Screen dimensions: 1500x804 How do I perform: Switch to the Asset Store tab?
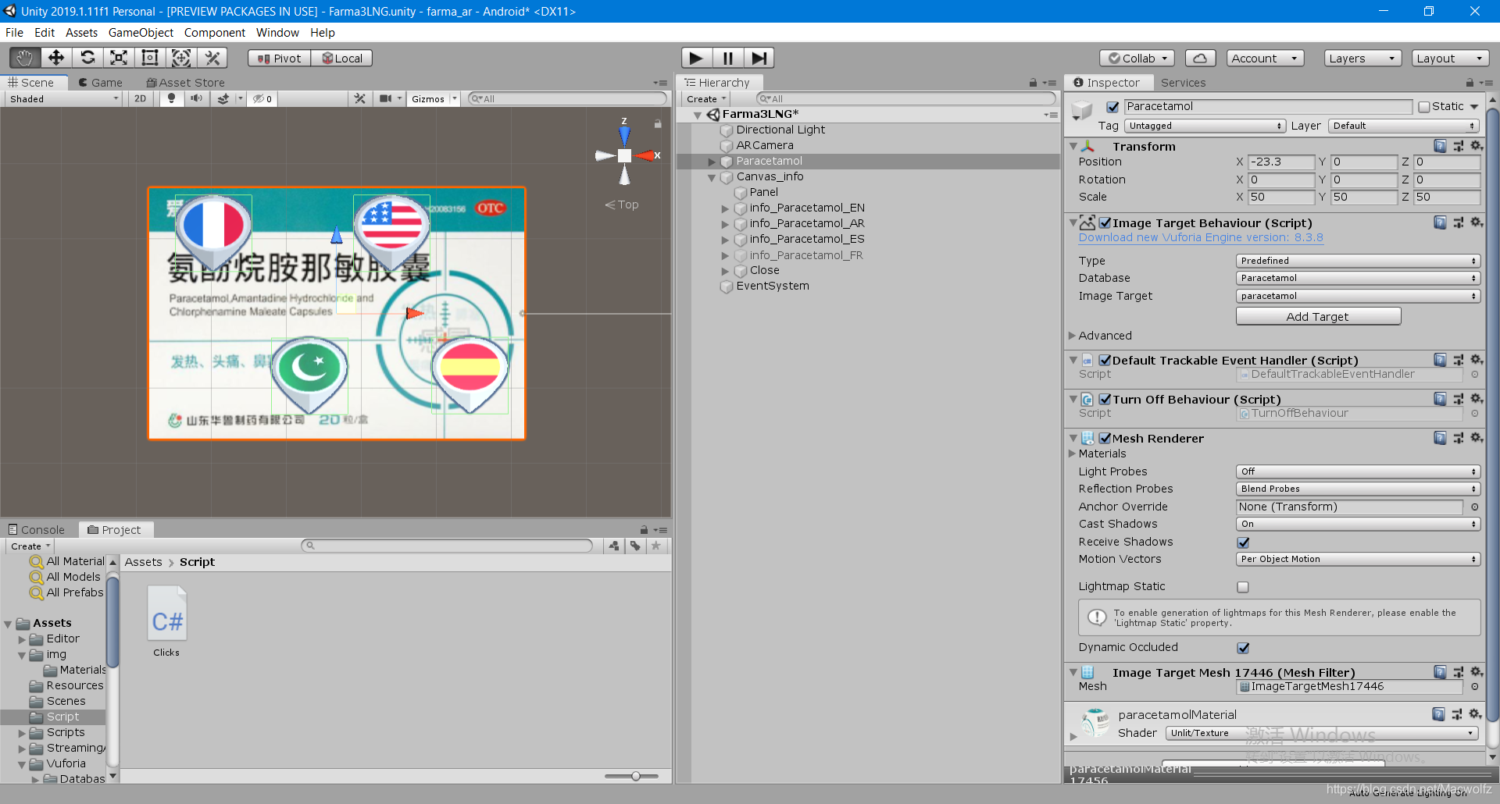pos(186,83)
